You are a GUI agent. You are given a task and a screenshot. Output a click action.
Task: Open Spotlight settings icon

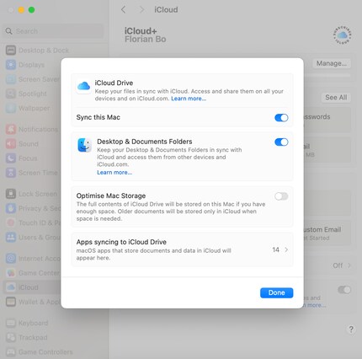pyautogui.click(x=11, y=94)
